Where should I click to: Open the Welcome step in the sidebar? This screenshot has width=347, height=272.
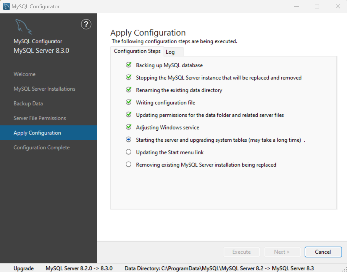tap(24, 74)
